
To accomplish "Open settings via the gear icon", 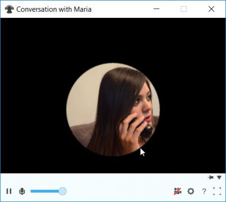I will pyautogui.click(x=191, y=191).
